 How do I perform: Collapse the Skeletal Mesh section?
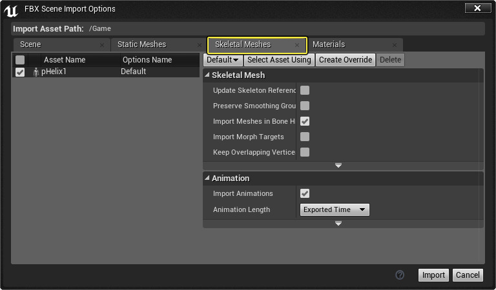[207, 75]
